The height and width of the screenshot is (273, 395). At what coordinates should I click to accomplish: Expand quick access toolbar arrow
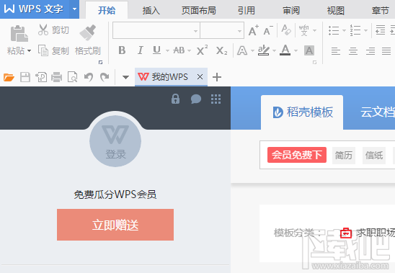coord(125,77)
